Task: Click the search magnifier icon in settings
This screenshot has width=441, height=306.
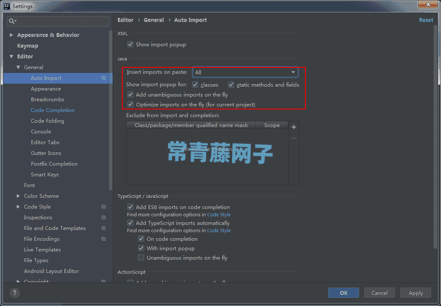Action: pos(13,21)
